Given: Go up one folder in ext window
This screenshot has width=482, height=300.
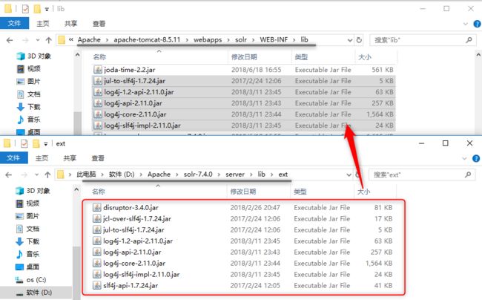Looking at the screenshot, I should pyautogui.click(x=47, y=175).
